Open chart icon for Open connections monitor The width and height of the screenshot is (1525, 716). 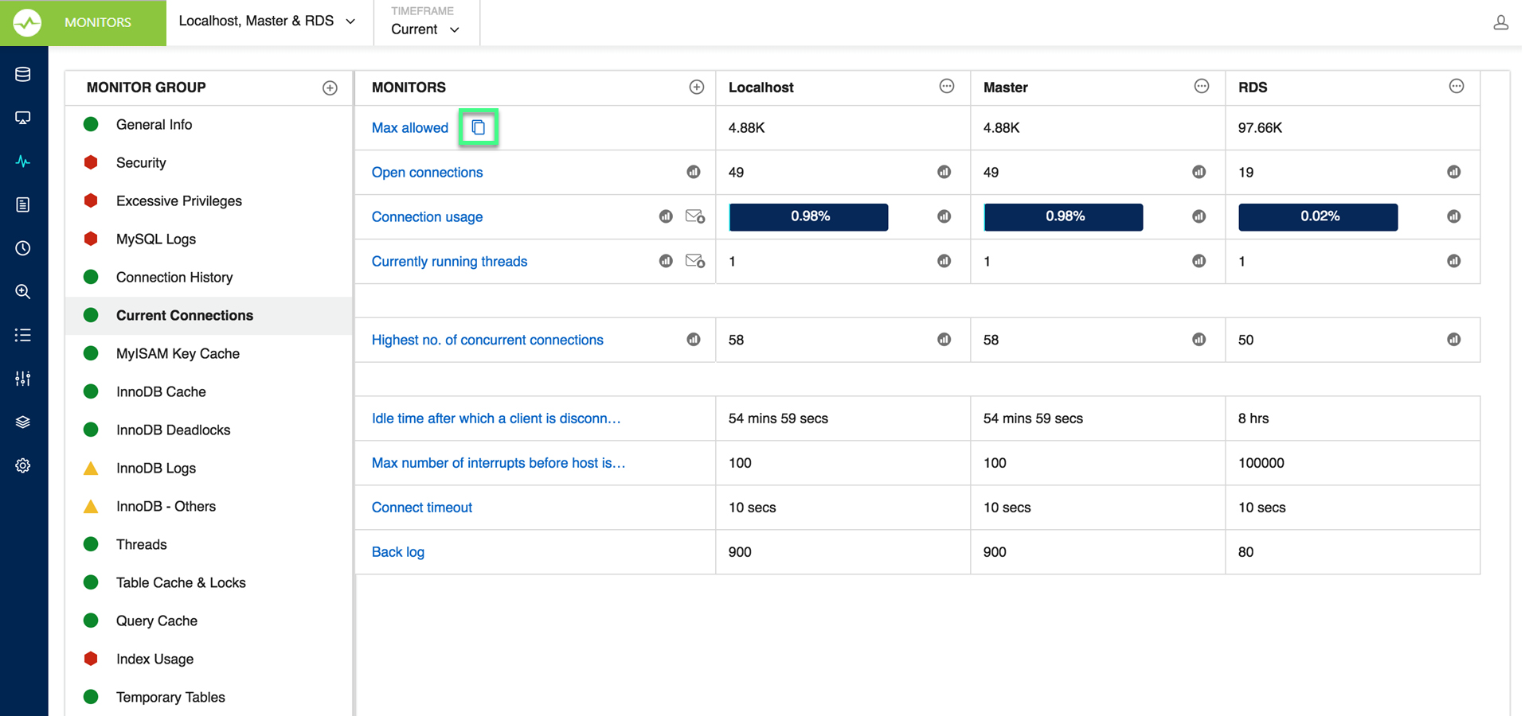(694, 172)
